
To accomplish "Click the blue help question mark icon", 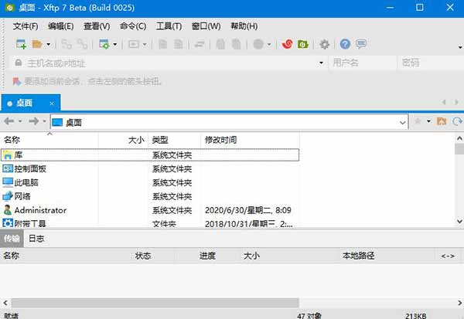I will (x=345, y=45).
